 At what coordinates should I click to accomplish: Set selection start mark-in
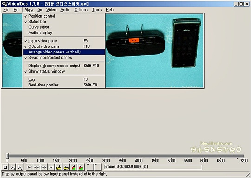tap(90, 167)
